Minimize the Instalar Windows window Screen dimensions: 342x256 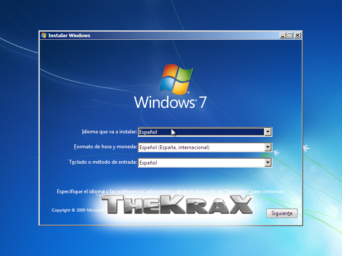pos(283,35)
